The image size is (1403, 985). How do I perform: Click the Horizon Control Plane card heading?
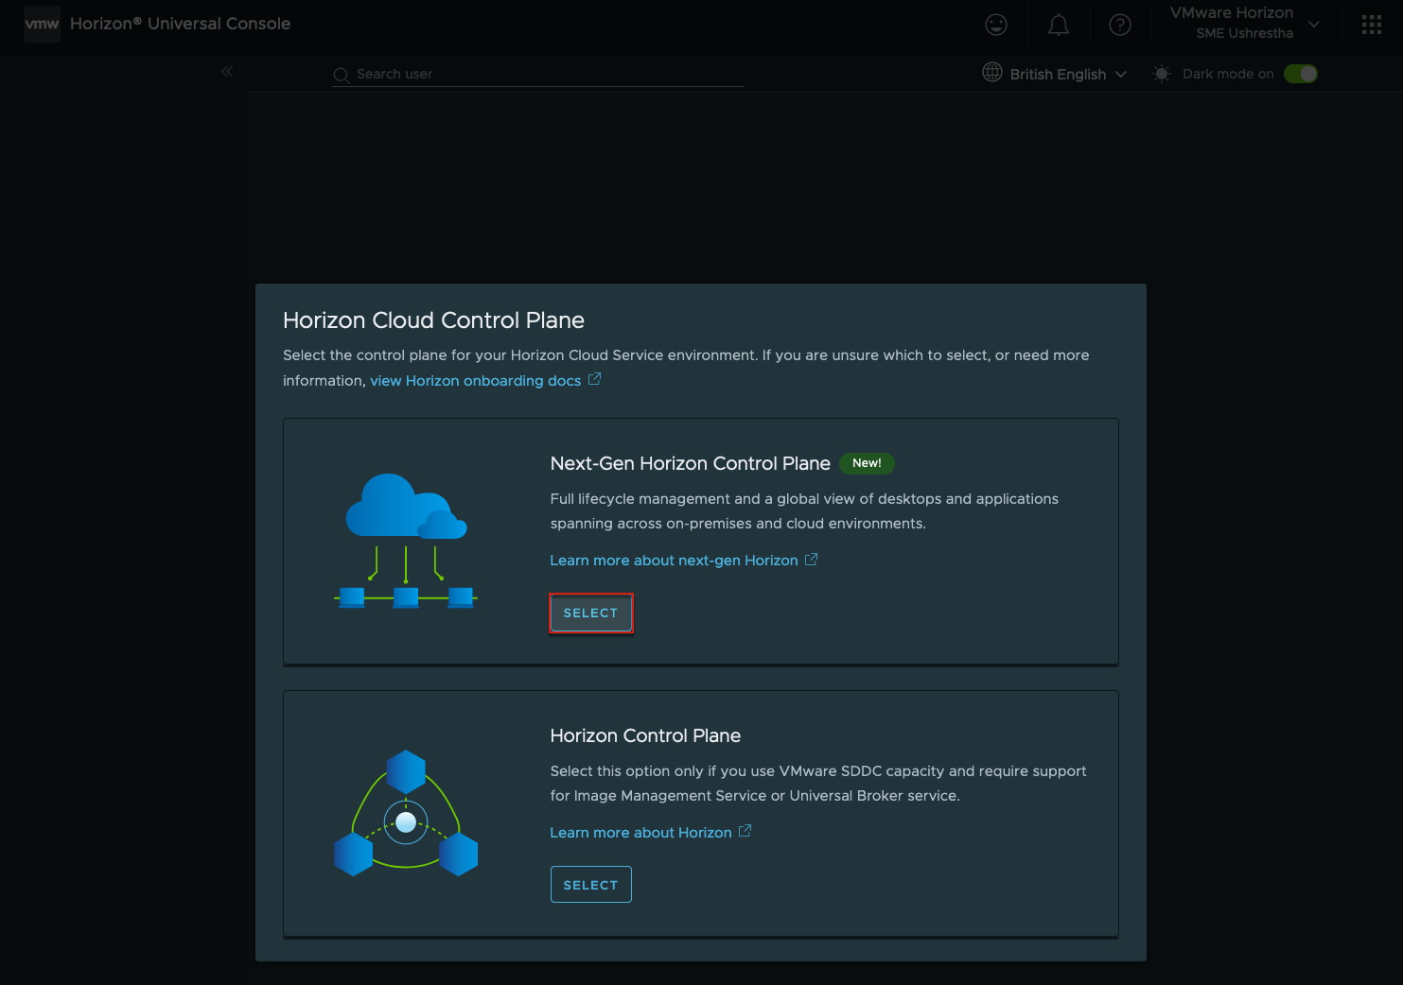(645, 735)
